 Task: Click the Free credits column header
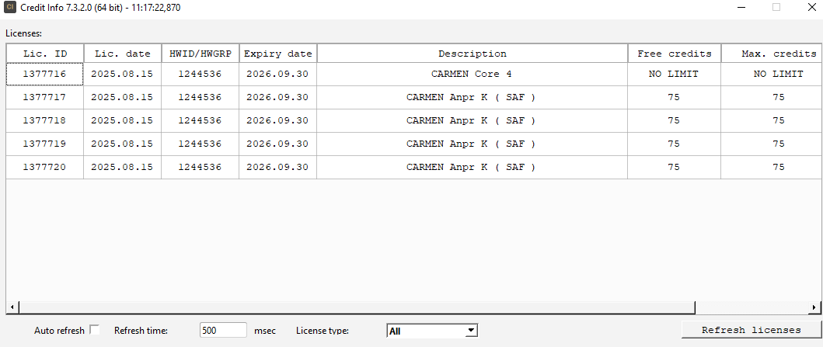point(675,54)
